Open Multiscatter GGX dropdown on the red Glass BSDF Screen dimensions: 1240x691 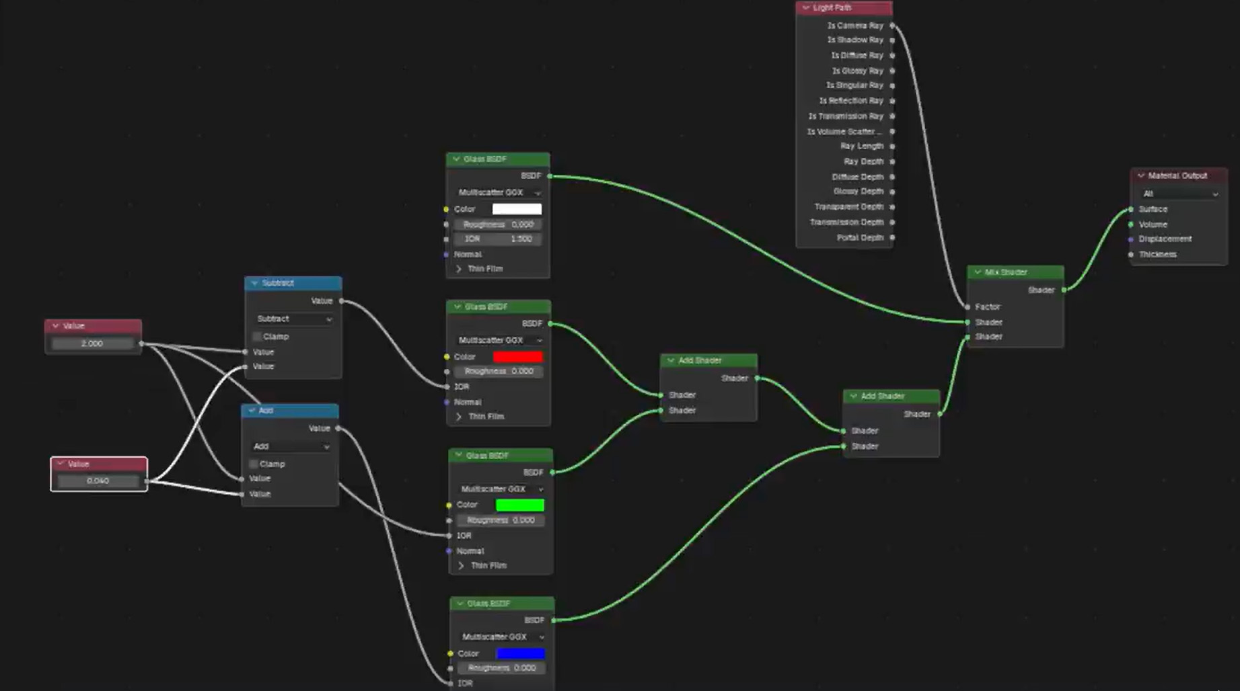tap(499, 340)
